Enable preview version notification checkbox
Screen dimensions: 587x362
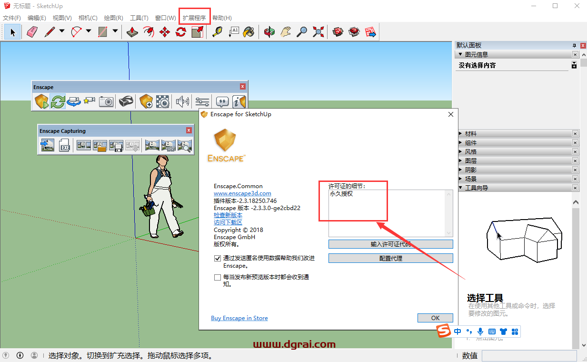click(x=218, y=277)
